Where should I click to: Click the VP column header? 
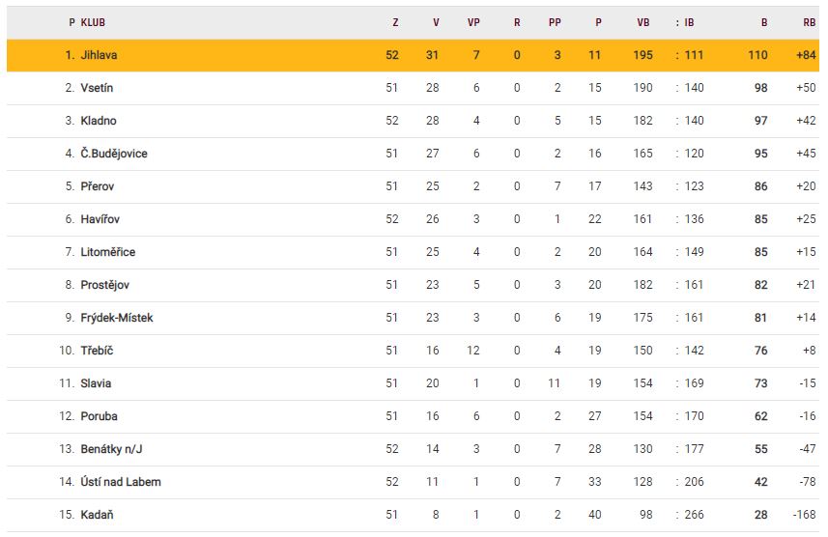[474, 22]
